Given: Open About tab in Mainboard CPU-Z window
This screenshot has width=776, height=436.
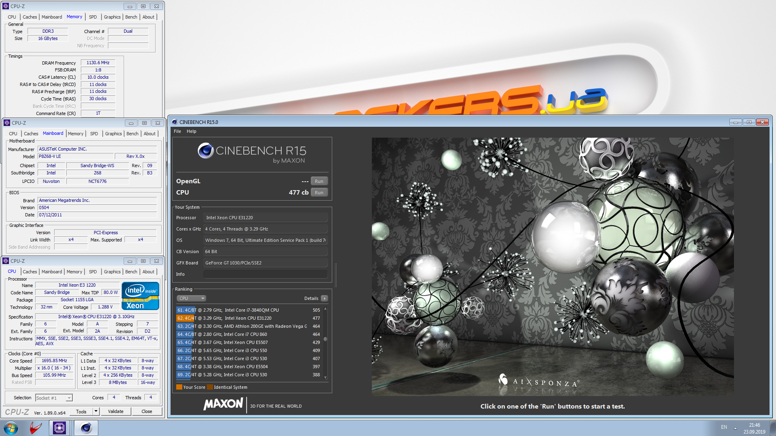Looking at the screenshot, I should (x=150, y=134).
